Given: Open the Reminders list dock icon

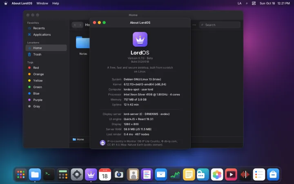Looking at the screenshot, I should coord(259,175).
